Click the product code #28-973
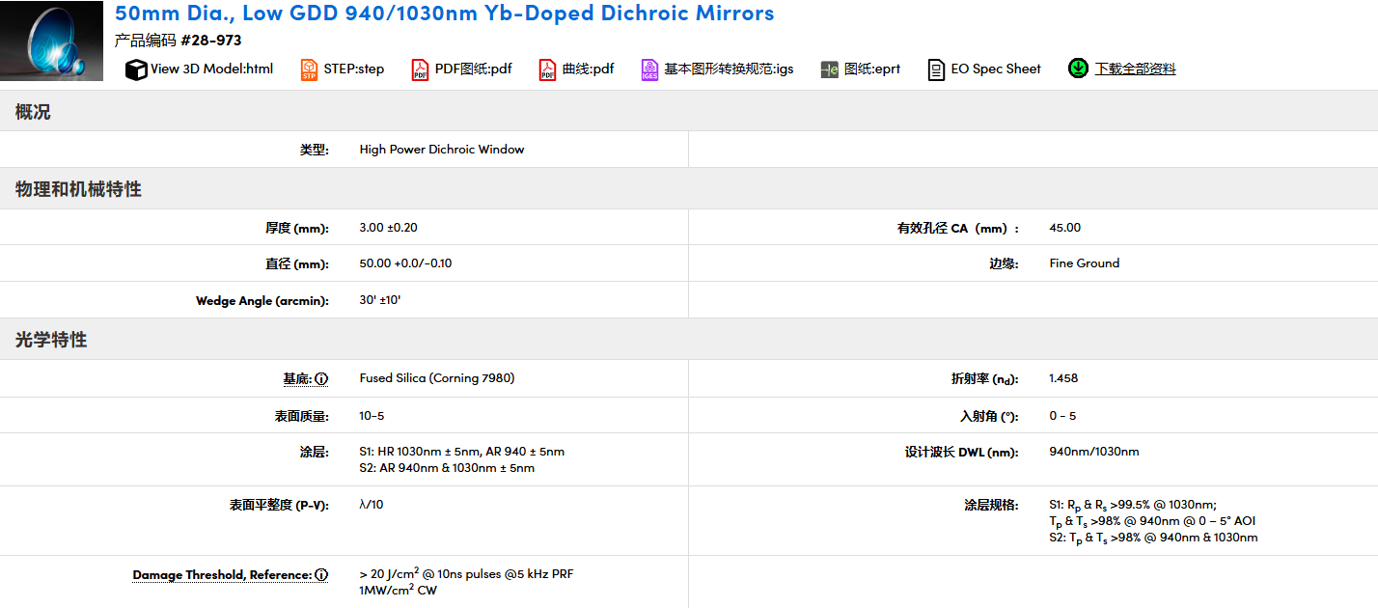This screenshot has width=1378, height=608. tap(210, 41)
